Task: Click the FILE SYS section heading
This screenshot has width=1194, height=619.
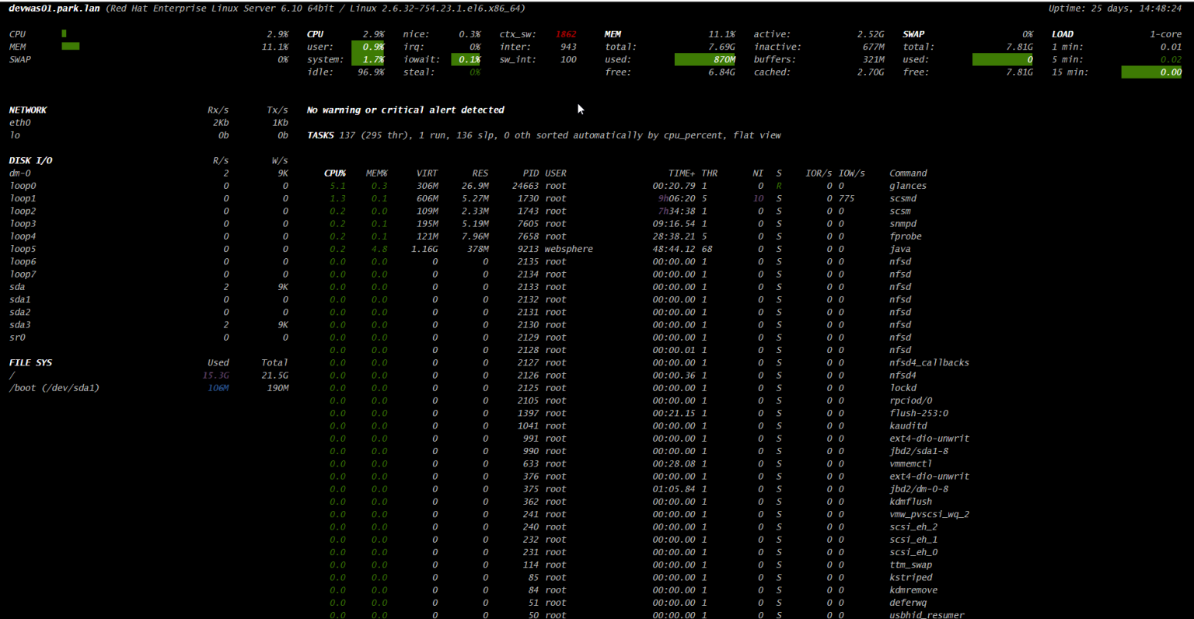Action: [30, 363]
